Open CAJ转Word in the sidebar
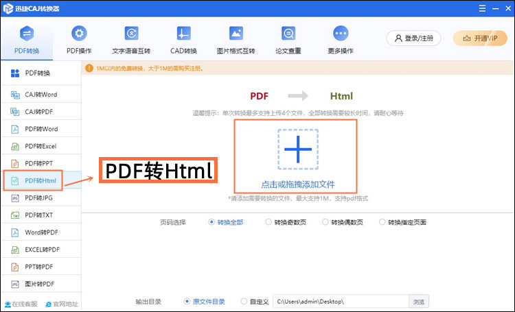 click(x=41, y=95)
